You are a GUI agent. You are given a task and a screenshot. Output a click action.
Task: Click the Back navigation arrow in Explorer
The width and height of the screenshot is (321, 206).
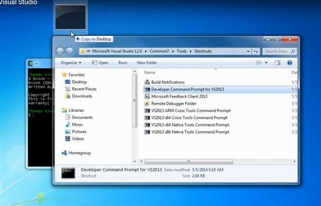[x=60, y=51]
